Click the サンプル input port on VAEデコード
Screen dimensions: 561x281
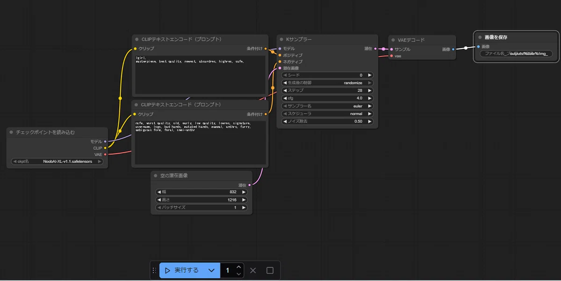391,49
